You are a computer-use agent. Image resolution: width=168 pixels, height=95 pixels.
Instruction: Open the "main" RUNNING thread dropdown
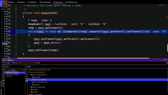pos(11,70)
